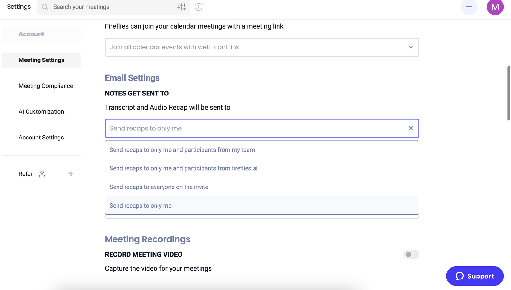Open Account Settings page
Viewport: 511px width, 290px height.
tap(41, 138)
